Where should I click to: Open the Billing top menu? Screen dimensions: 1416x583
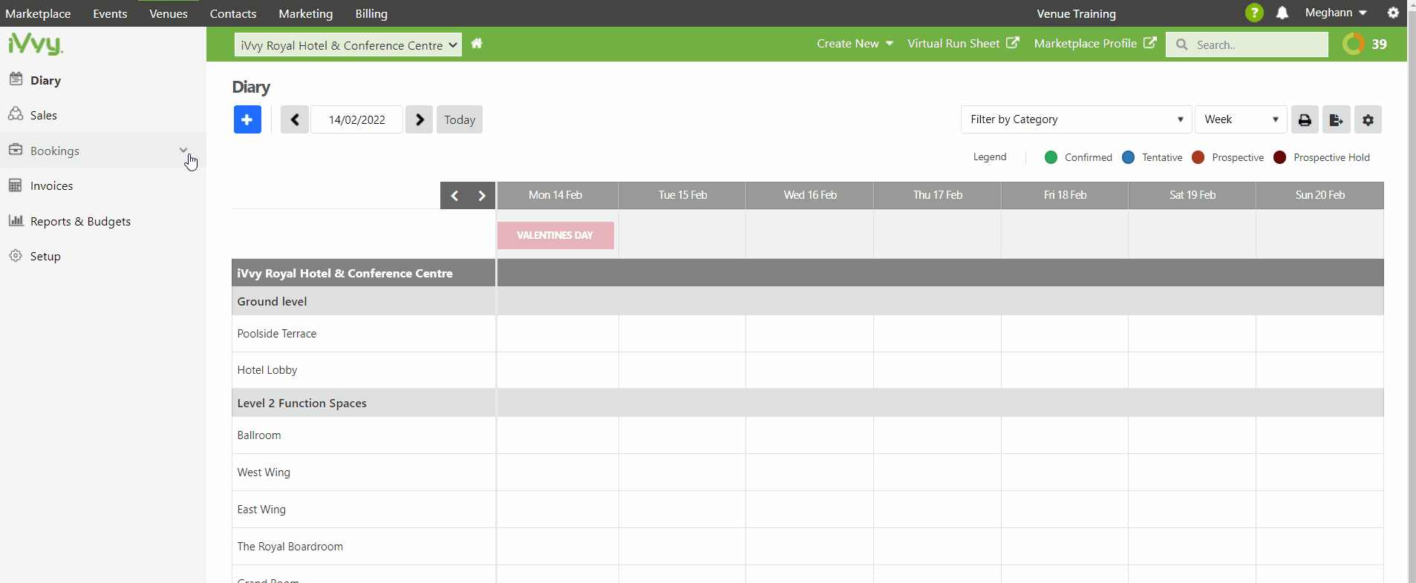point(371,13)
